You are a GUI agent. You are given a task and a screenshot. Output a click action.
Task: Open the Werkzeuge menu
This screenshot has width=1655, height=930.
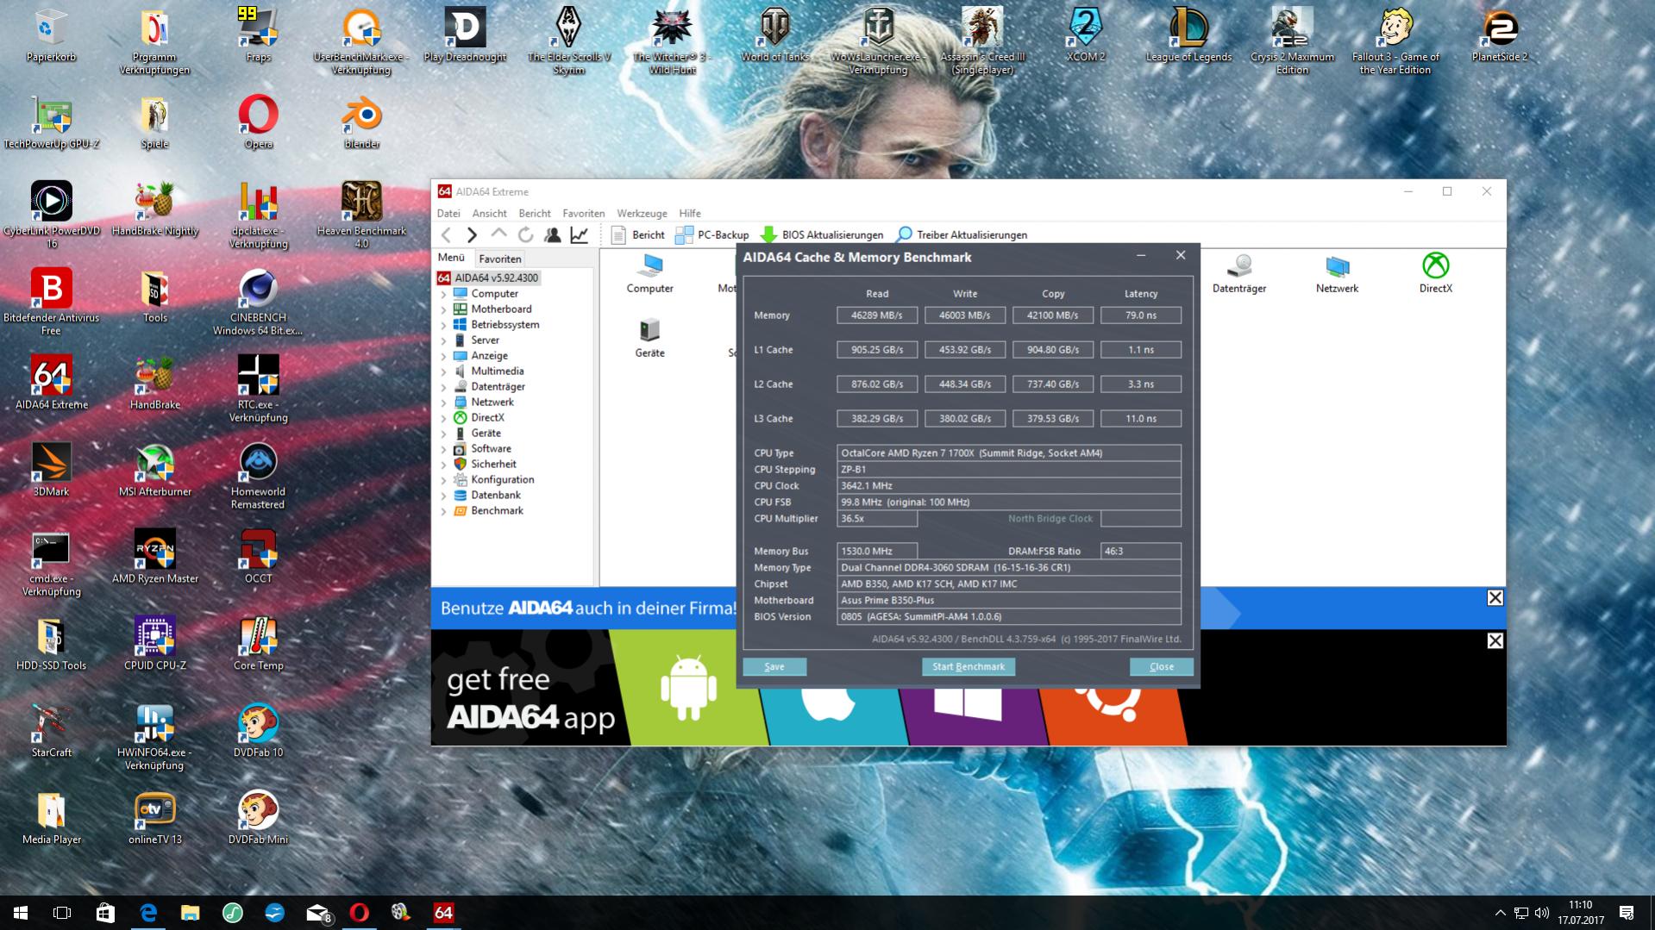[x=642, y=213]
